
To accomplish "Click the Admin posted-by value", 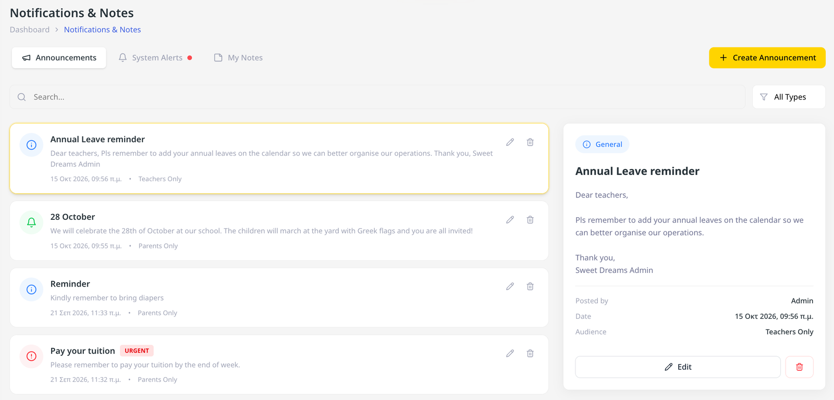I will click(802, 301).
